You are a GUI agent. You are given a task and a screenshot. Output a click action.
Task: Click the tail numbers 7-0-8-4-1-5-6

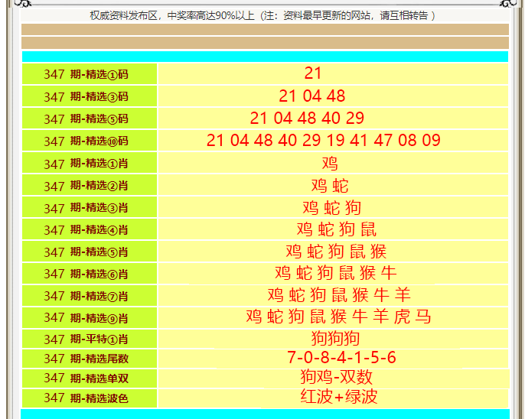[341, 358]
